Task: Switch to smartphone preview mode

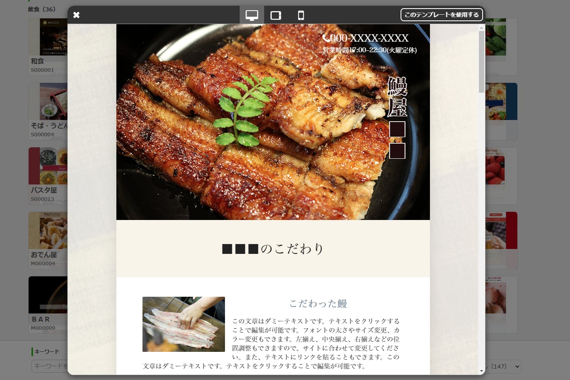Action: pyautogui.click(x=301, y=15)
